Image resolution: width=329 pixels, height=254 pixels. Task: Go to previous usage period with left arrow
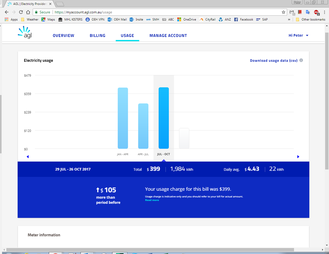pyautogui.click(x=28, y=157)
